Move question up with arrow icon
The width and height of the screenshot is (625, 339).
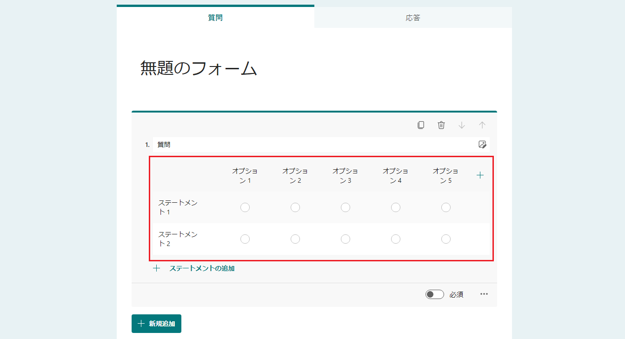[x=482, y=125]
